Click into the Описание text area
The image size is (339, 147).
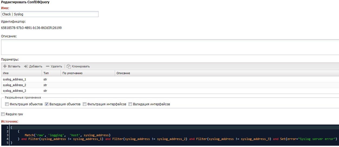pos(170,47)
